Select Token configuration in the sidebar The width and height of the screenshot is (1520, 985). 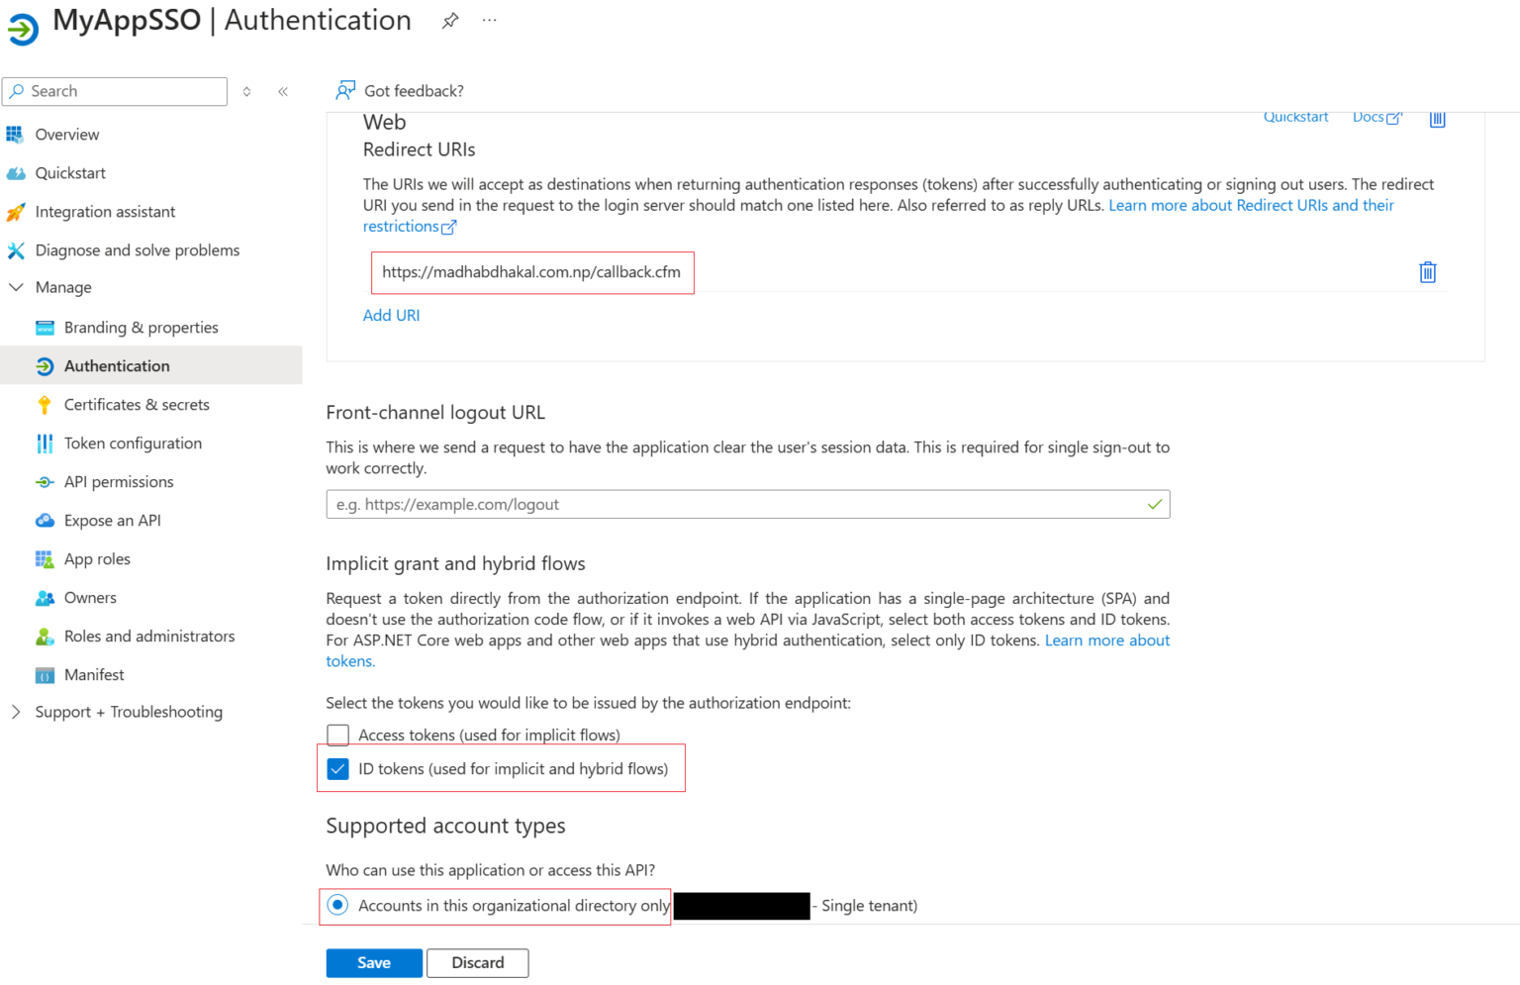tap(133, 443)
